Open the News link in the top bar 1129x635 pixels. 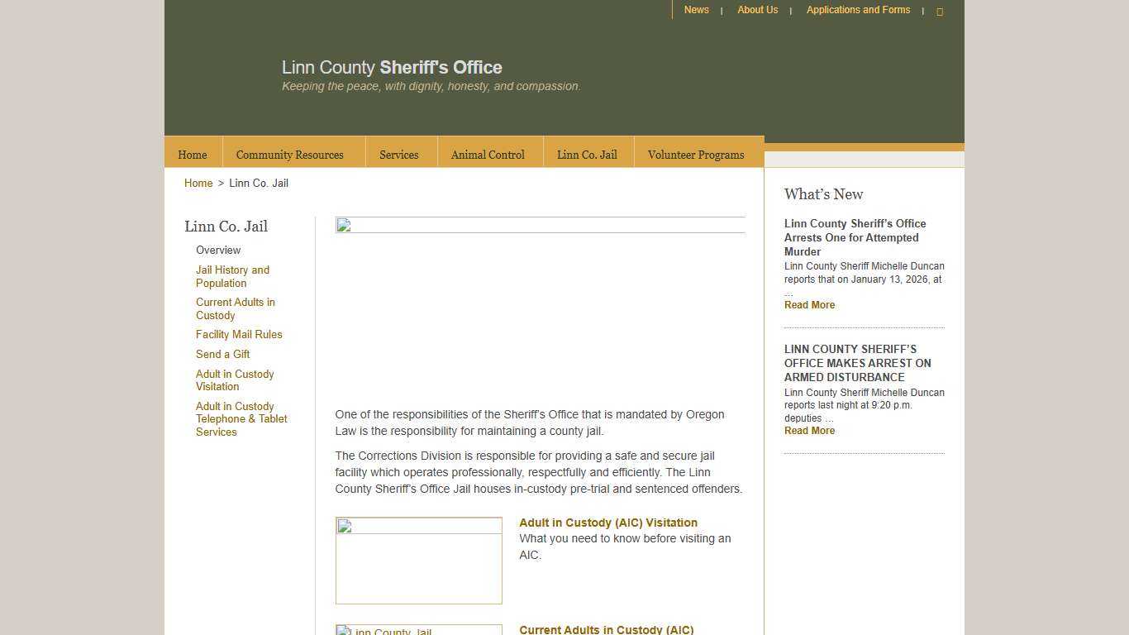[696, 9]
